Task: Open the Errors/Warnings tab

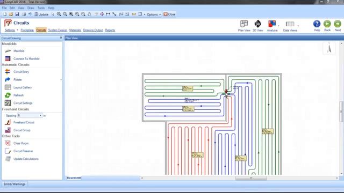Action: [15, 184]
